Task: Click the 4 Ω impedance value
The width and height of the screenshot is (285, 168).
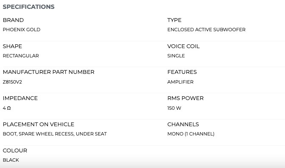Action: 7,108
